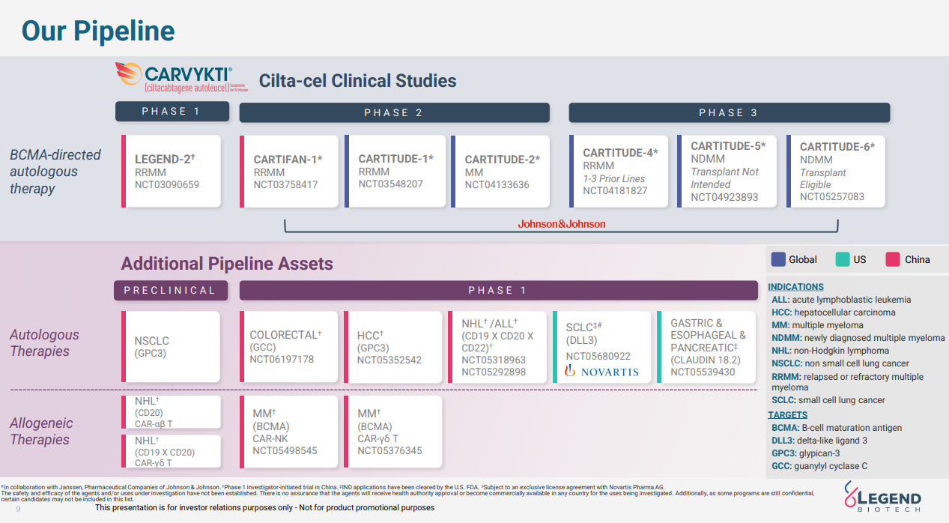
Task: Click the Gastric & Esophageal Claudin 18.2 card
Action: pyautogui.click(x=706, y=347)
